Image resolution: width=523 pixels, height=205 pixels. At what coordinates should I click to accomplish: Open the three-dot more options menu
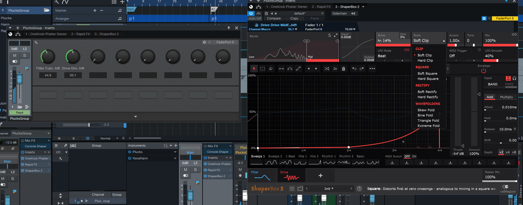click(x=372, y=69)
